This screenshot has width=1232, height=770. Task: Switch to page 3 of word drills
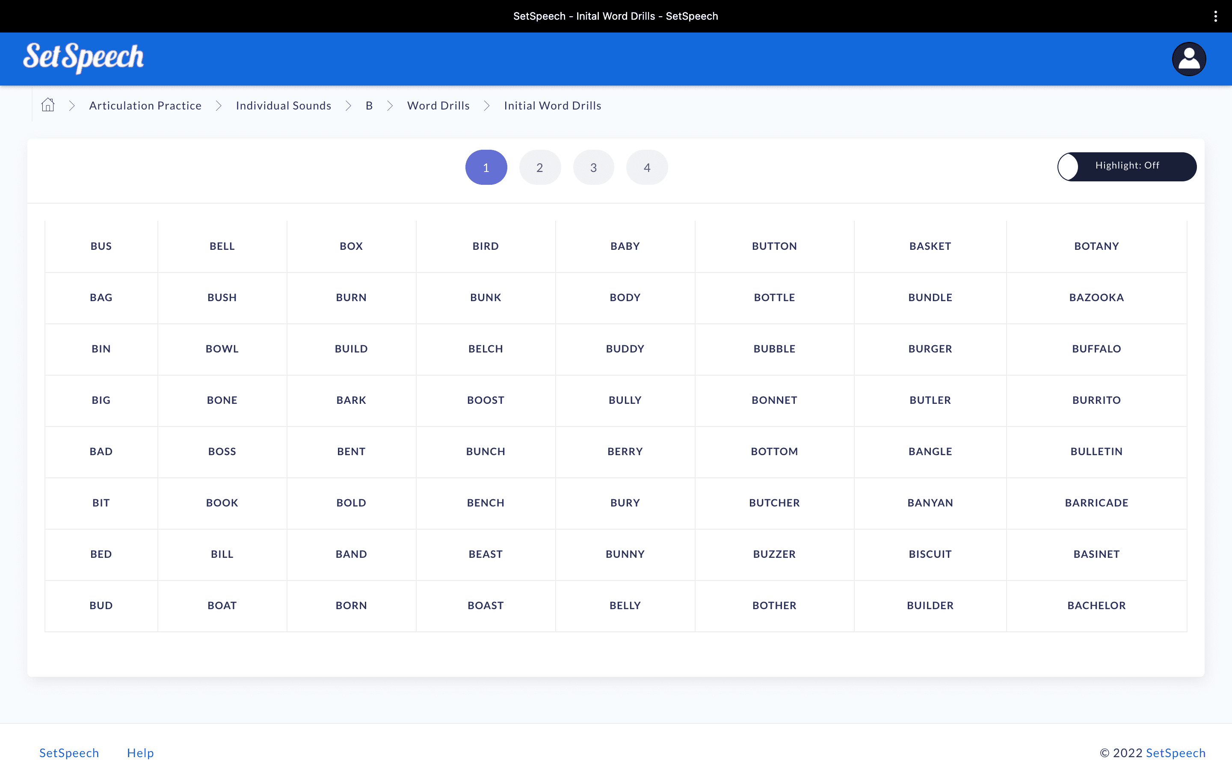tap(593, 168)
